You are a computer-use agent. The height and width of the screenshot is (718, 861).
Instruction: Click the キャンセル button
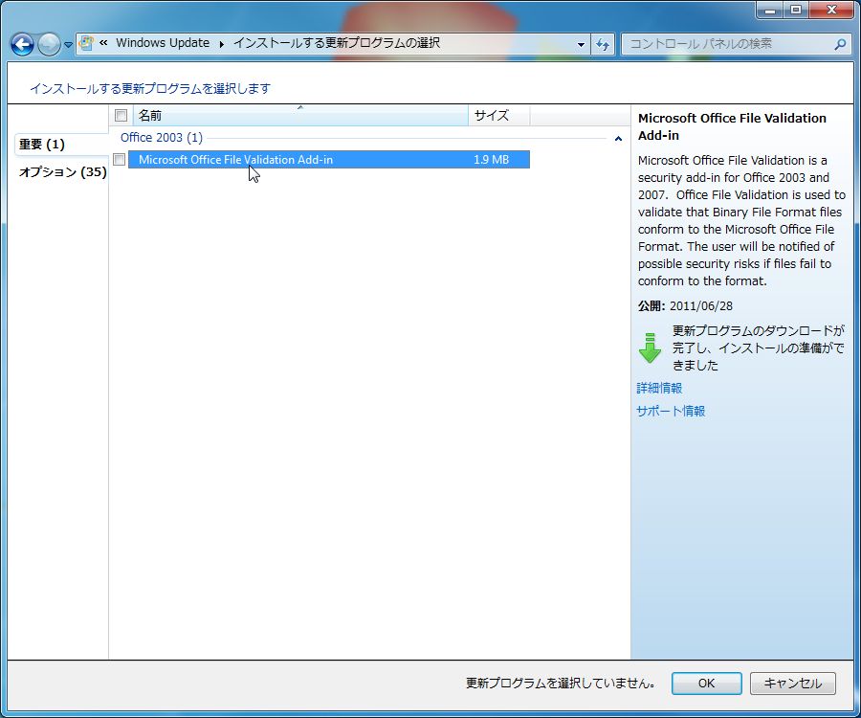pyautogui.click(x=793, y=683)
